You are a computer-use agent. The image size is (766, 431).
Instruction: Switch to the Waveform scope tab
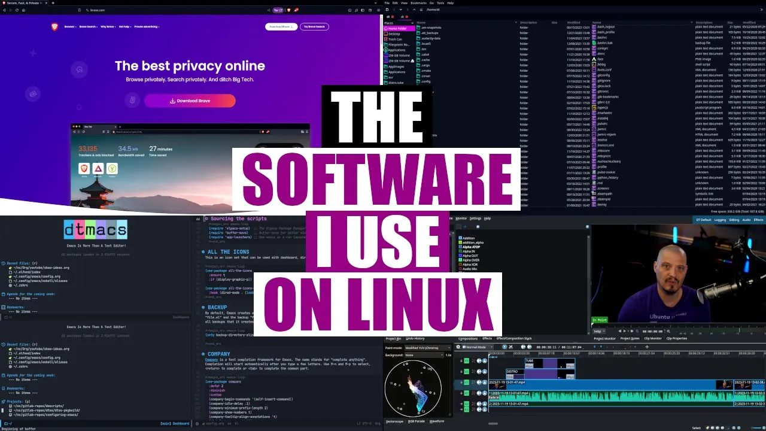(437, 421)
